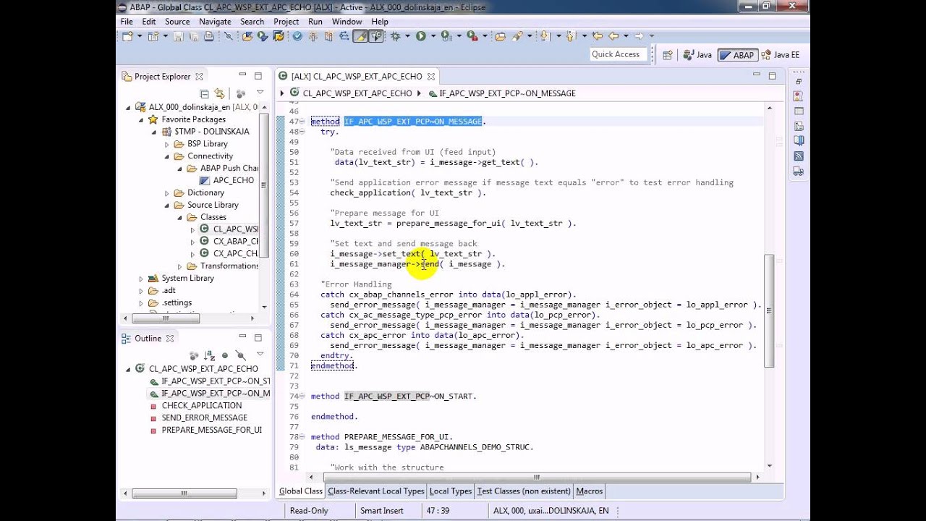This screenshot has height=521, width=926.
Task: Toggle the highlighted toolbar button right of Mark Occurrences
Action: click(376, 36)
